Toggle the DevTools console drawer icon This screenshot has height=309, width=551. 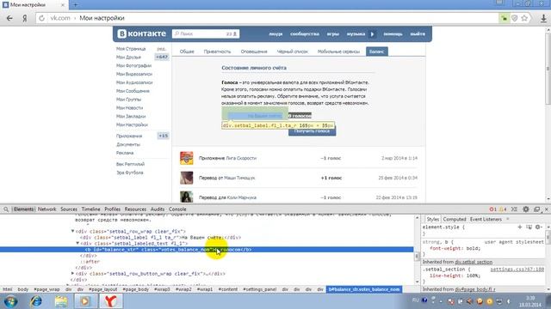[514, 209]
